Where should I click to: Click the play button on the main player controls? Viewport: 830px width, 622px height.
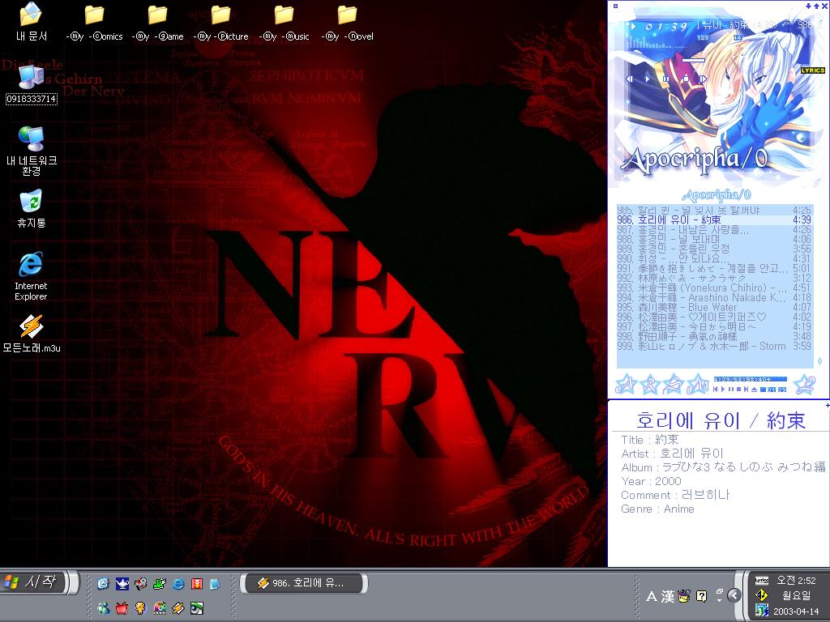pyautogui.click(x=647, y=79)
